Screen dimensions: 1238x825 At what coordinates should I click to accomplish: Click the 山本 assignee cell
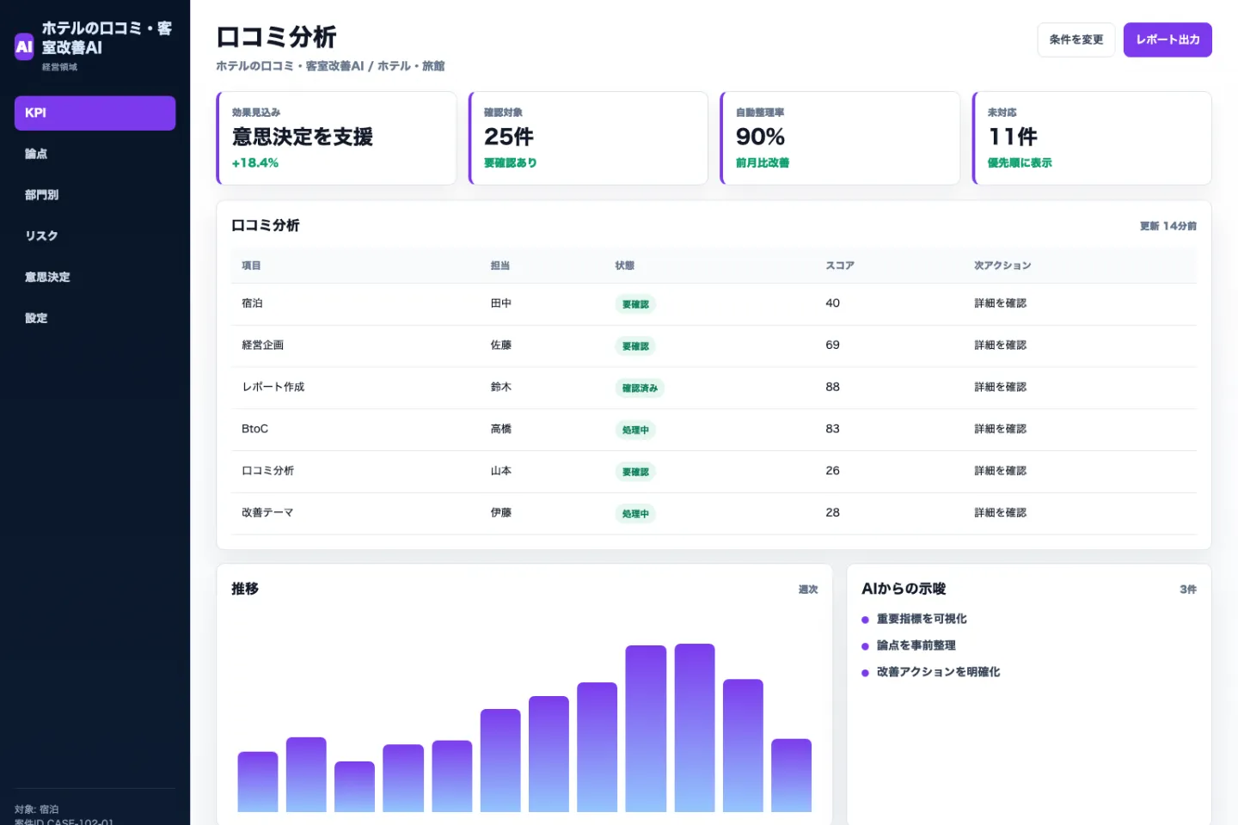click(501, 471)
